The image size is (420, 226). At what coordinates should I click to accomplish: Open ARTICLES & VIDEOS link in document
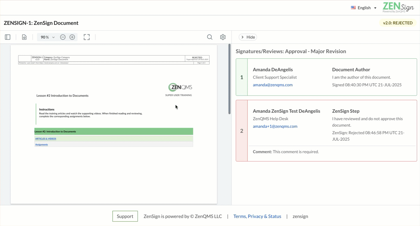[x=46, y=139]
